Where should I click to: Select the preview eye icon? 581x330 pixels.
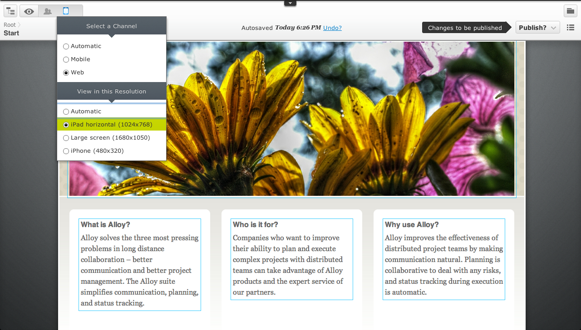point(29,10)
